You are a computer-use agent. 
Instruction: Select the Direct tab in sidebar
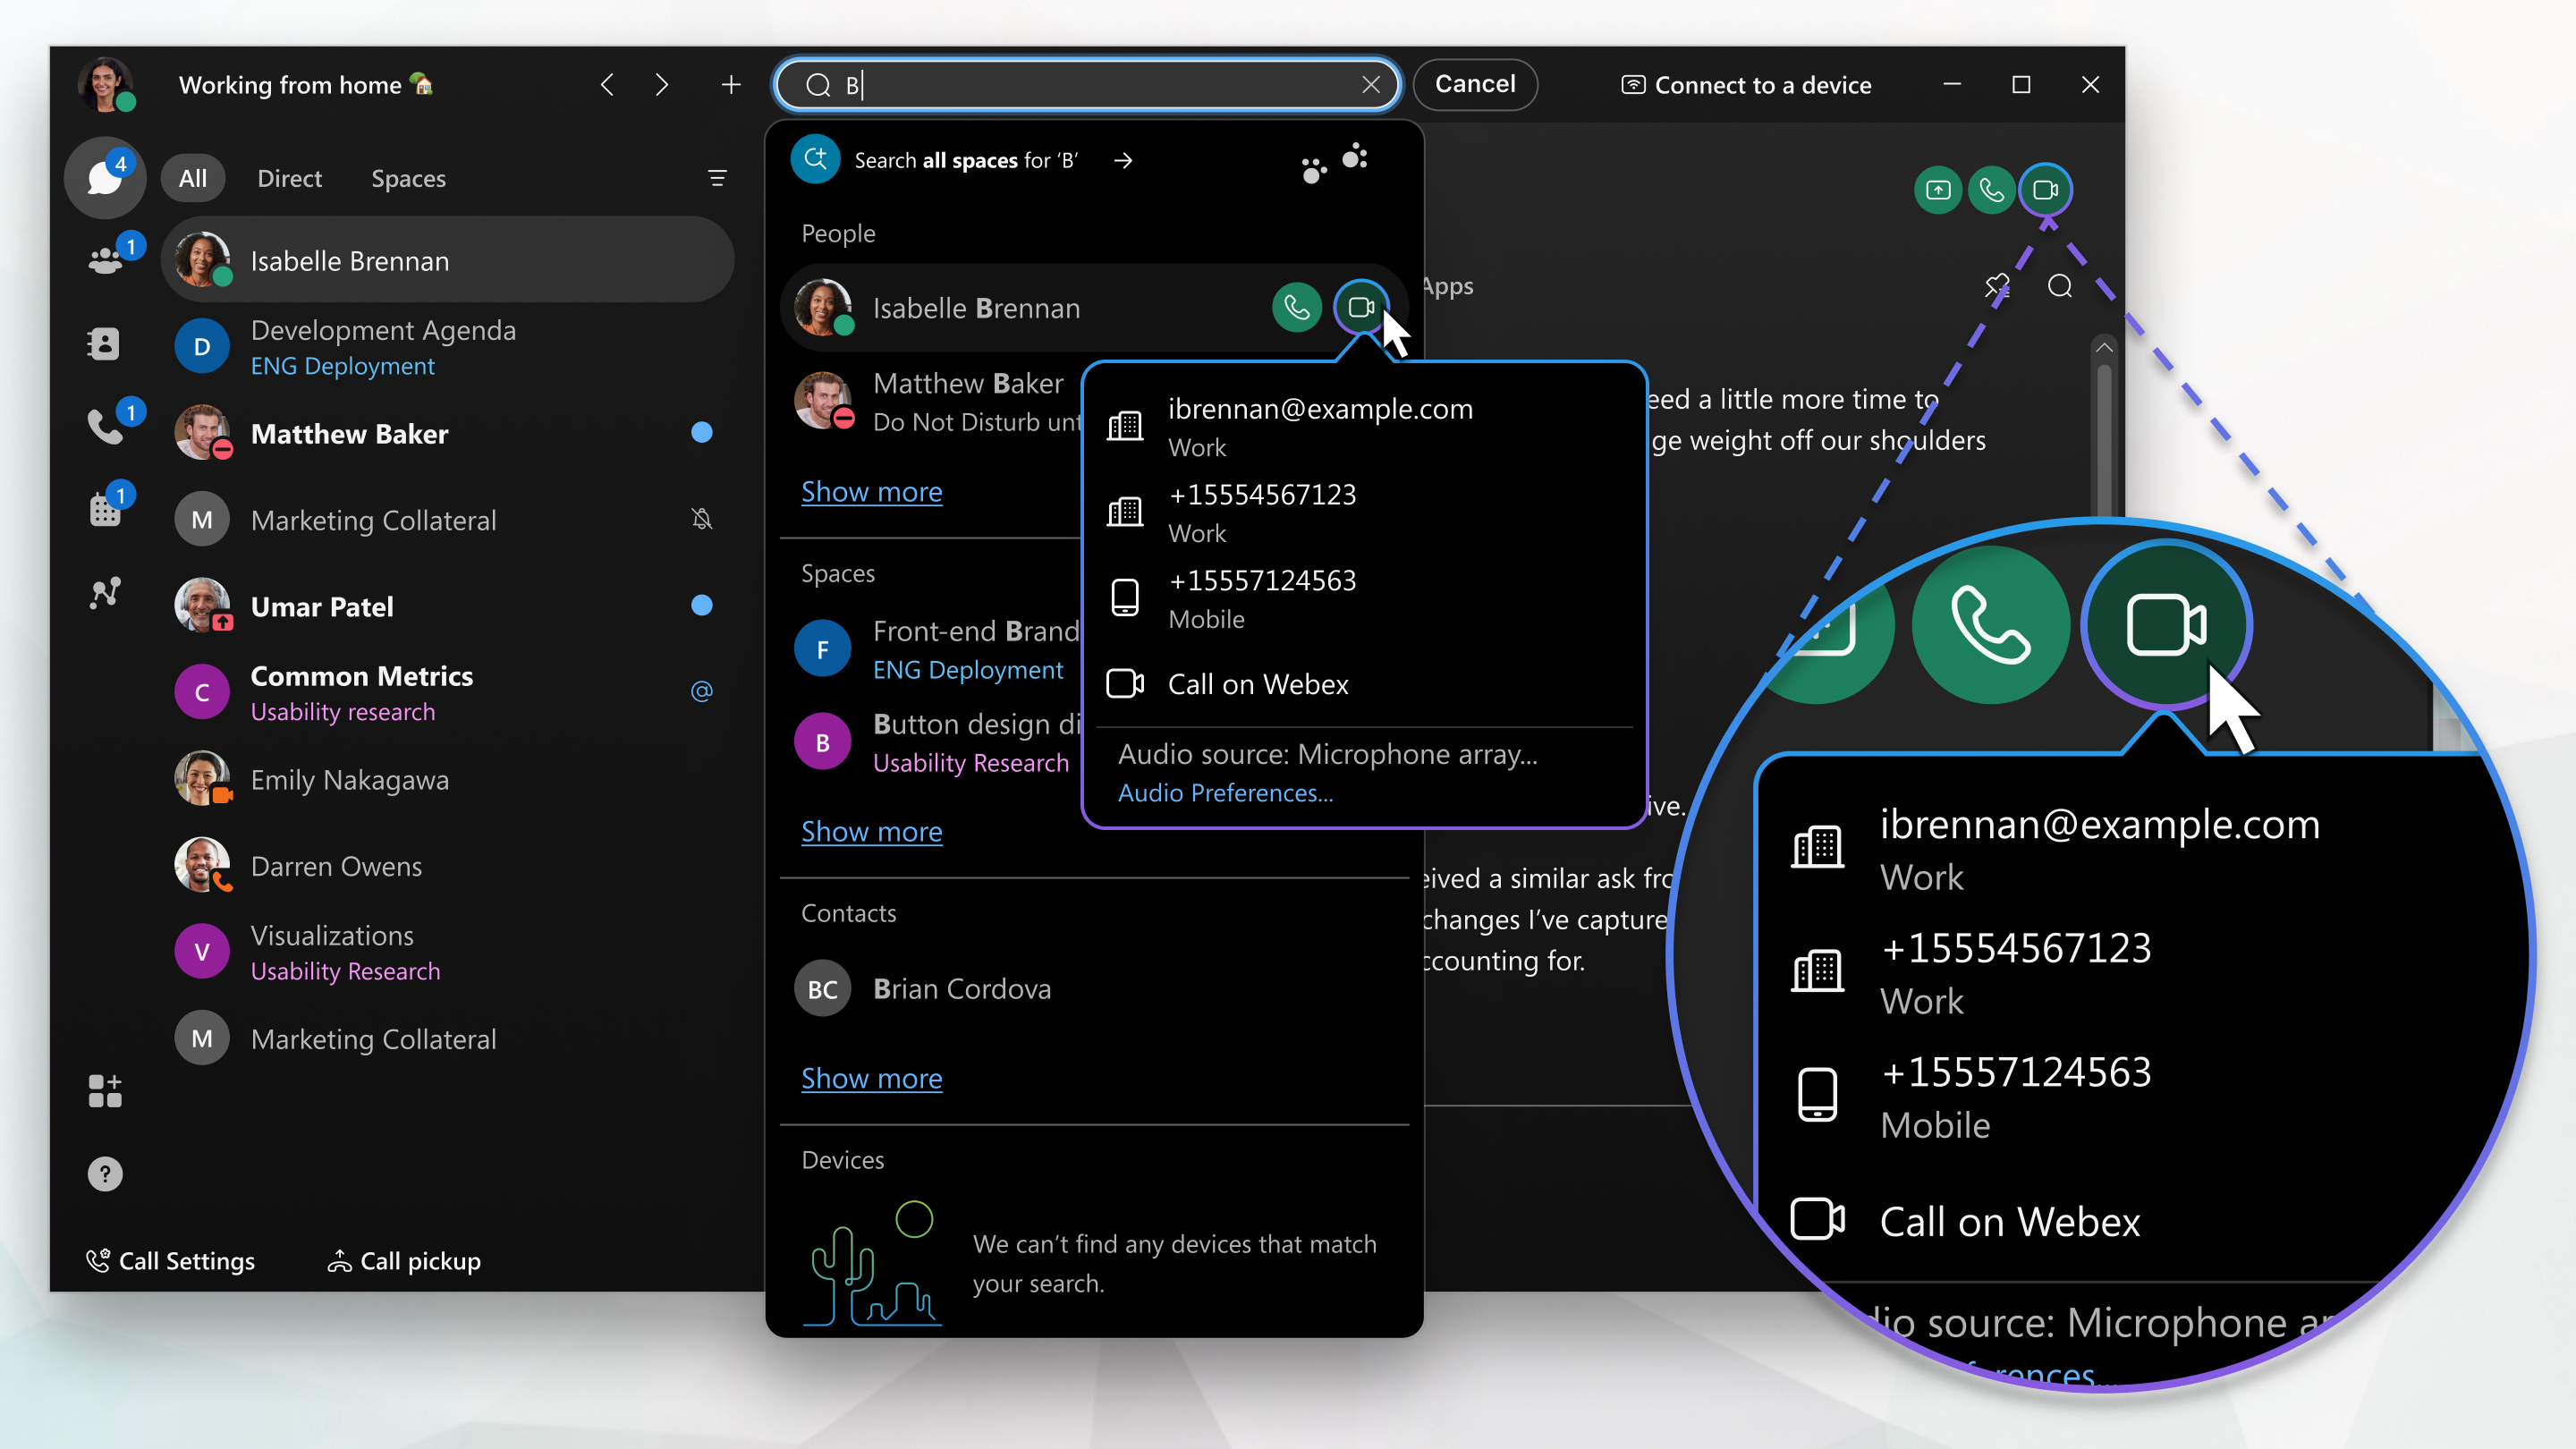coord(286,177)
